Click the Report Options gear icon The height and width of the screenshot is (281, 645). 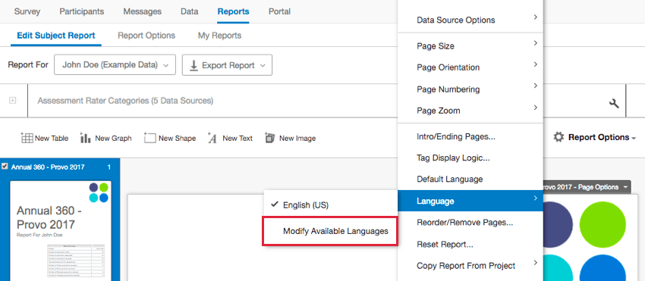[558, 137]
